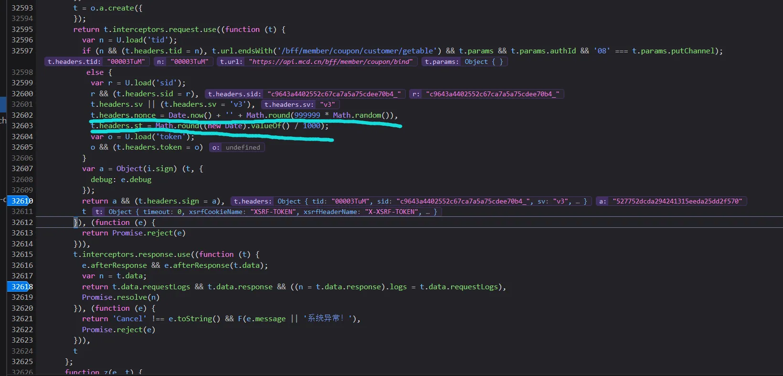This screenshot has width=783, height=376.
Task: Click the inline t.headers.sid value
Action: (x=305, y=94)
